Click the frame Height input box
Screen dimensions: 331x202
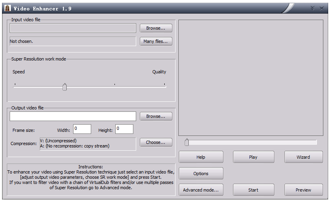pyautogui.click(x=125, y=129)
